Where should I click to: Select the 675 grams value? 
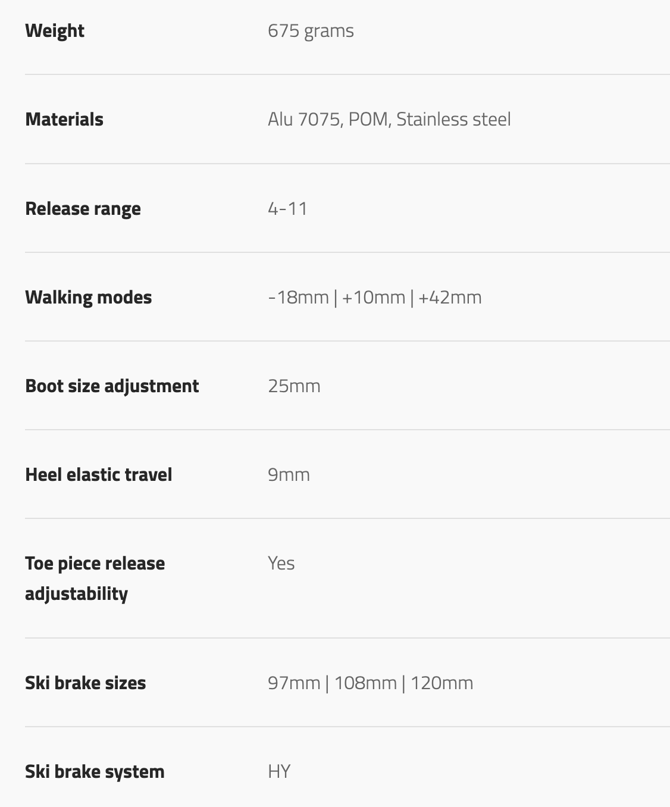tap(311, 31)
